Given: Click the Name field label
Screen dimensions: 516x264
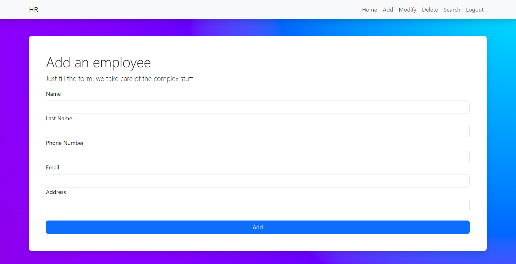Looking at the screenshot, I should point(53,94).
